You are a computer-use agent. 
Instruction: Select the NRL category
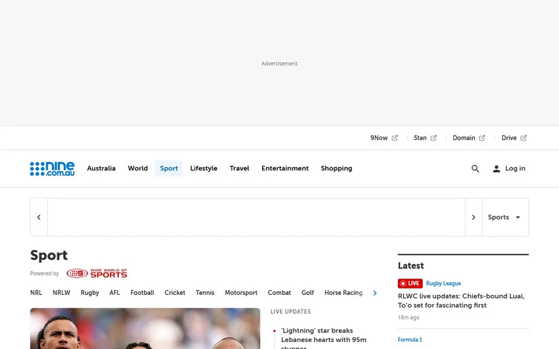[36, 293]
